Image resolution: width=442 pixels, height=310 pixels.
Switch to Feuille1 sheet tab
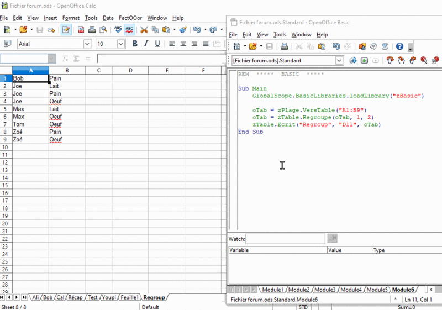(129, 297)
